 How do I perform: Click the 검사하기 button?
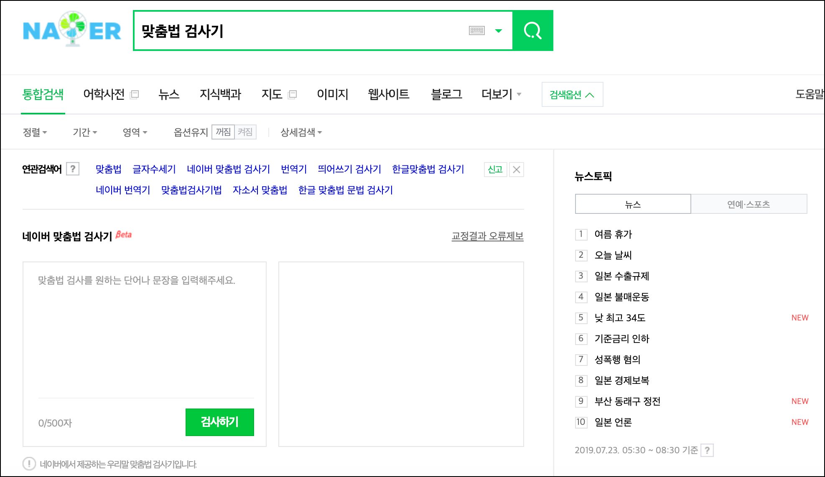coord(220,422)
